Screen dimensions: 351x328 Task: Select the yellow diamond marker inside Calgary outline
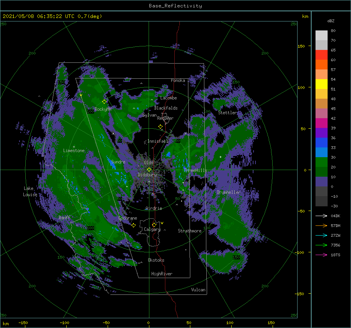coord(154,225)
